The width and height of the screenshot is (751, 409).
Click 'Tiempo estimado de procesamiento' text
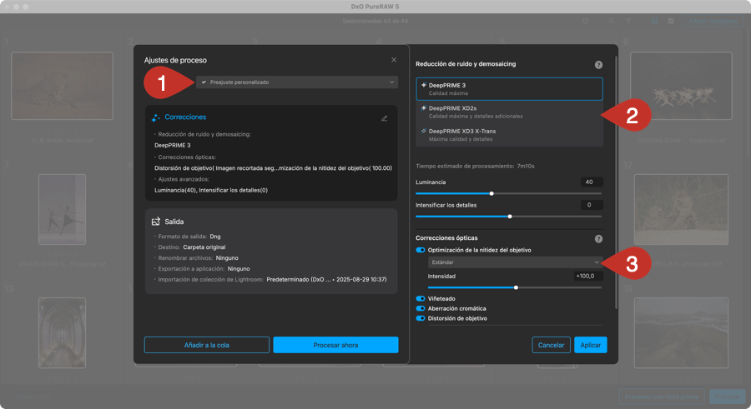click(x=475, y=166)
